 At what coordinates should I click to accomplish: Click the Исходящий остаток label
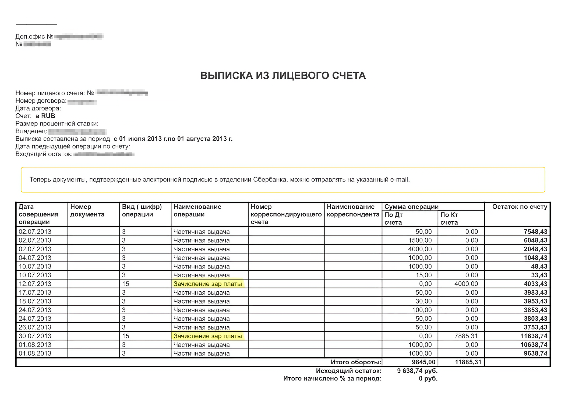pyautogui.click(x=349, y=371)
